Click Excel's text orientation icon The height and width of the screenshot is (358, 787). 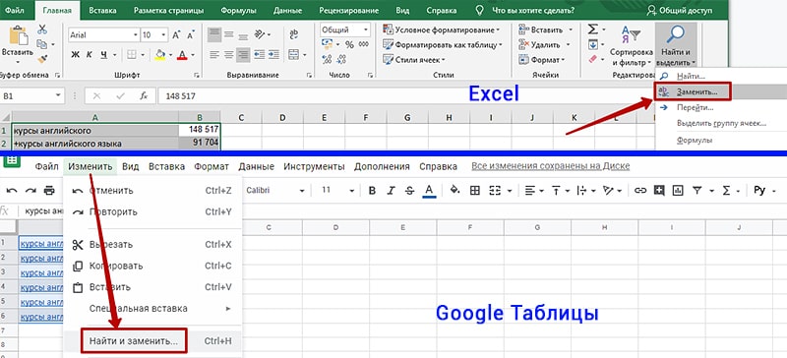(x=260, y=34)
